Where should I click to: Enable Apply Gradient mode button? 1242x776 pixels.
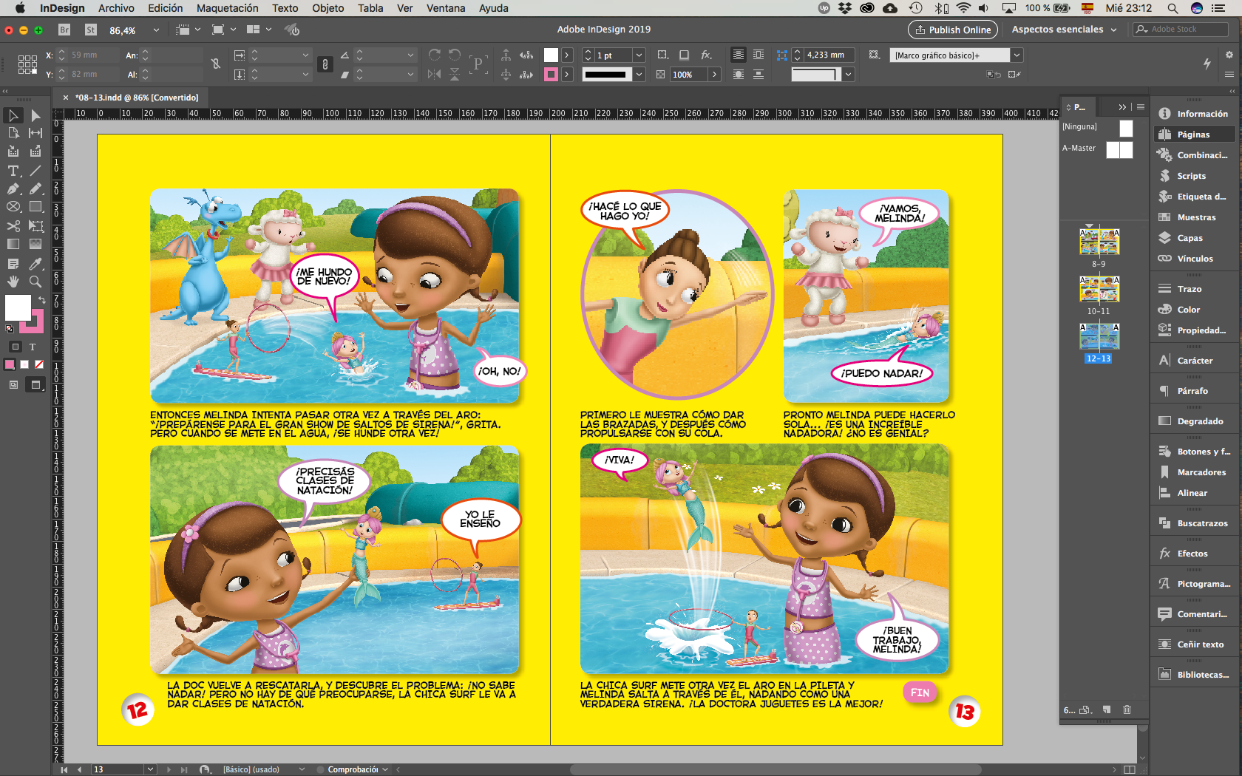tap(24, 364)
